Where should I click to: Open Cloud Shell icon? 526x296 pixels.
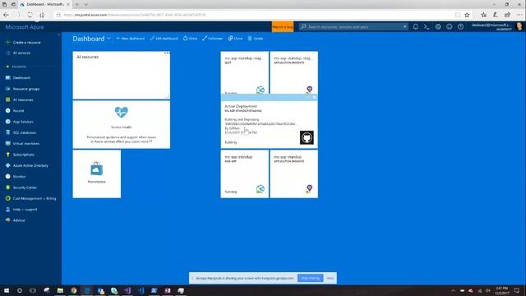(427, 27)
